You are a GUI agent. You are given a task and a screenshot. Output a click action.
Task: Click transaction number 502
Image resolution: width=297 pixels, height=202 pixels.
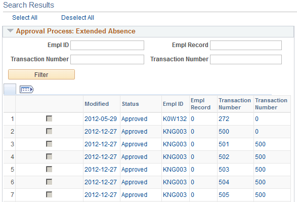pos(224,157)
